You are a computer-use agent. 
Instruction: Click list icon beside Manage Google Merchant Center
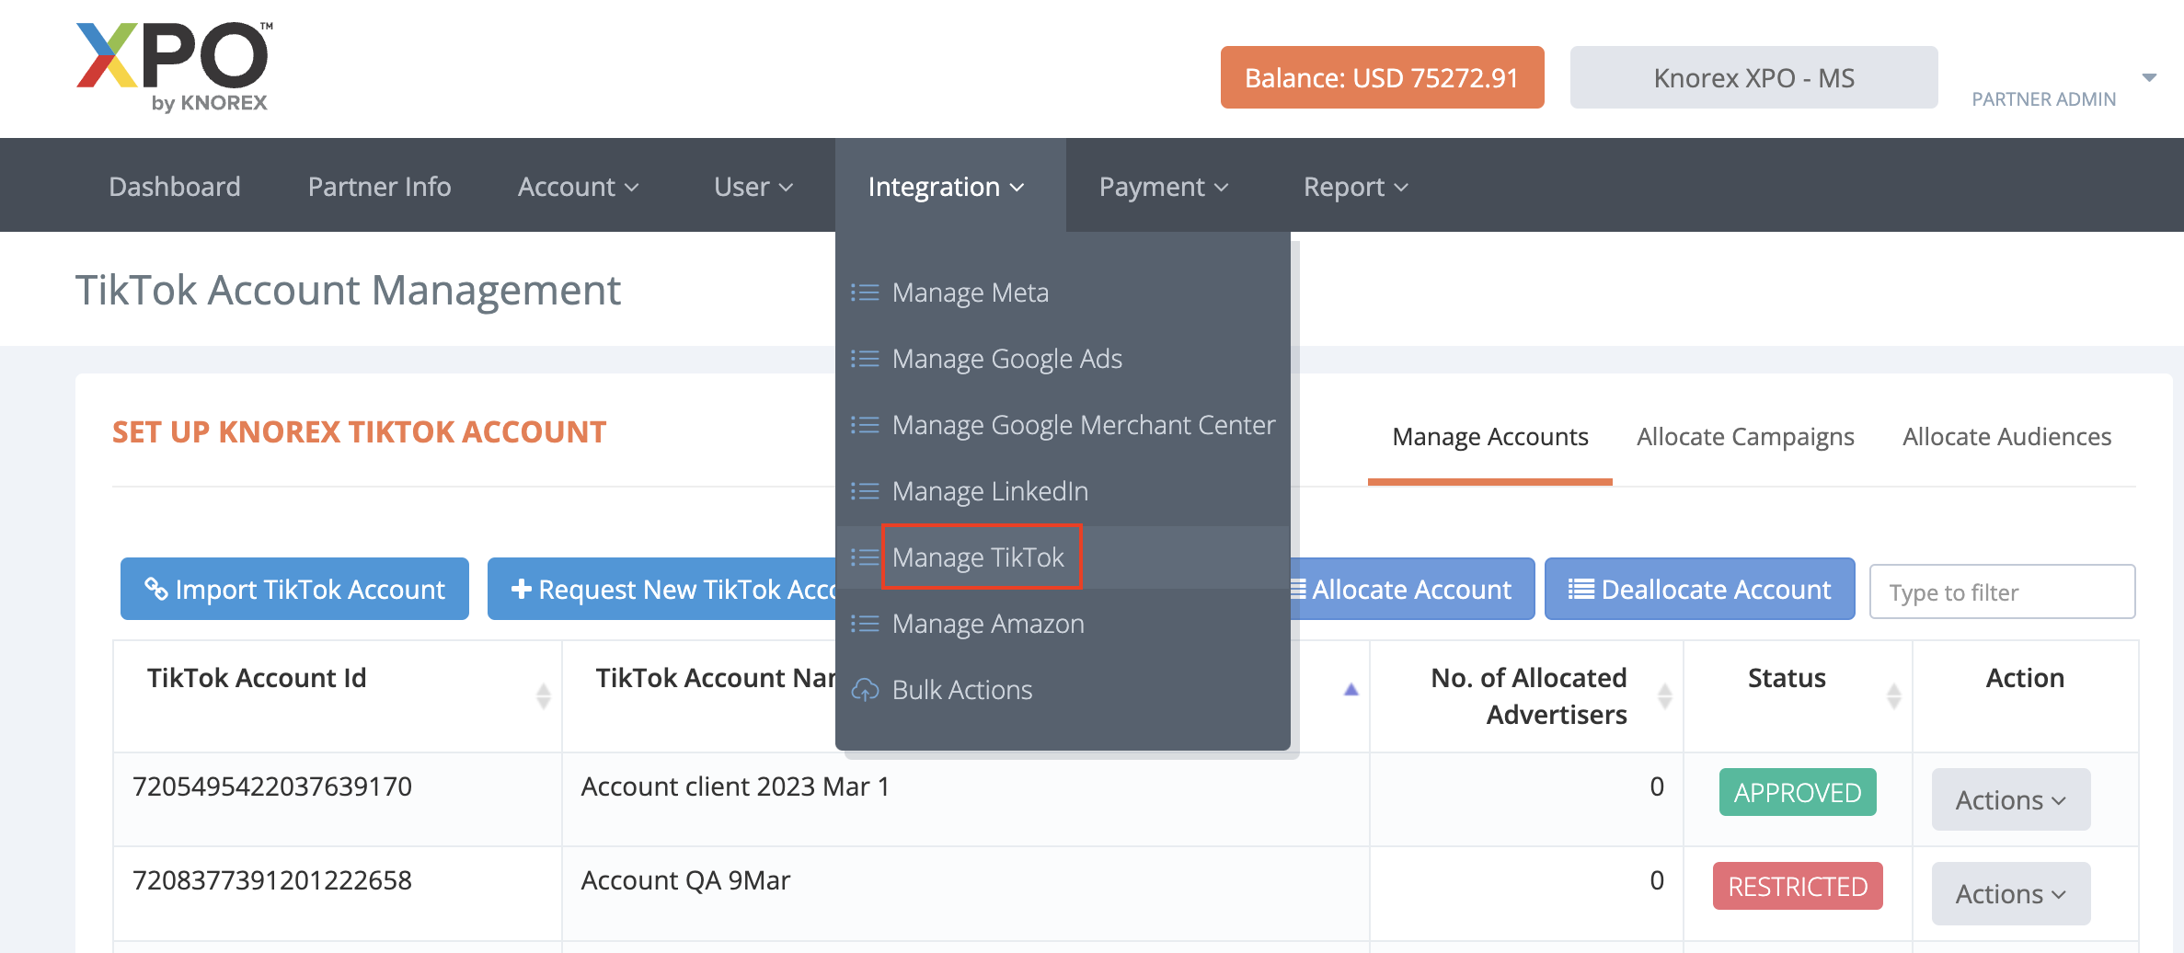tap(865, 425)
